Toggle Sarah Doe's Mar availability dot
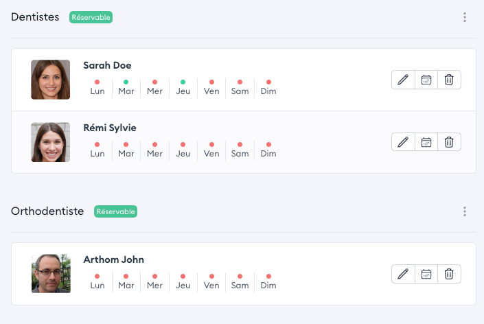The height and width of the screenshot is (324, 484). 126,82
